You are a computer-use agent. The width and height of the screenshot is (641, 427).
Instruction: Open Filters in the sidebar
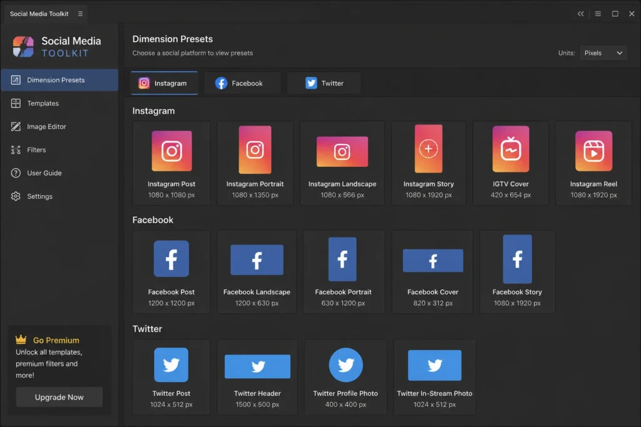59,150
